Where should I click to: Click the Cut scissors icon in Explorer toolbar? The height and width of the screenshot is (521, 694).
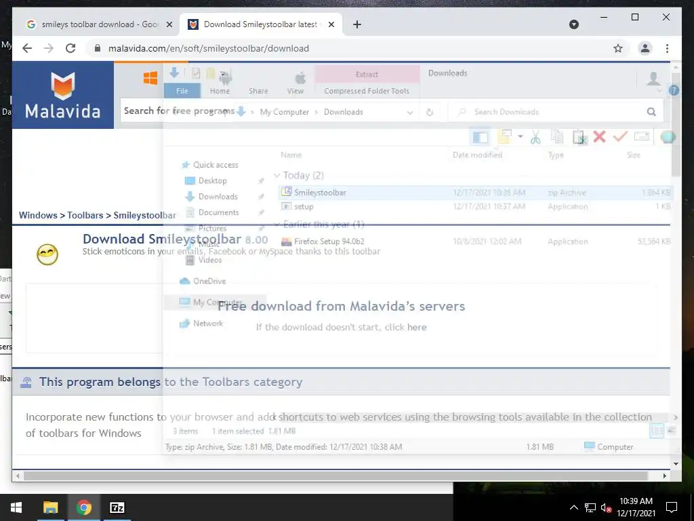tap(535, 137)
